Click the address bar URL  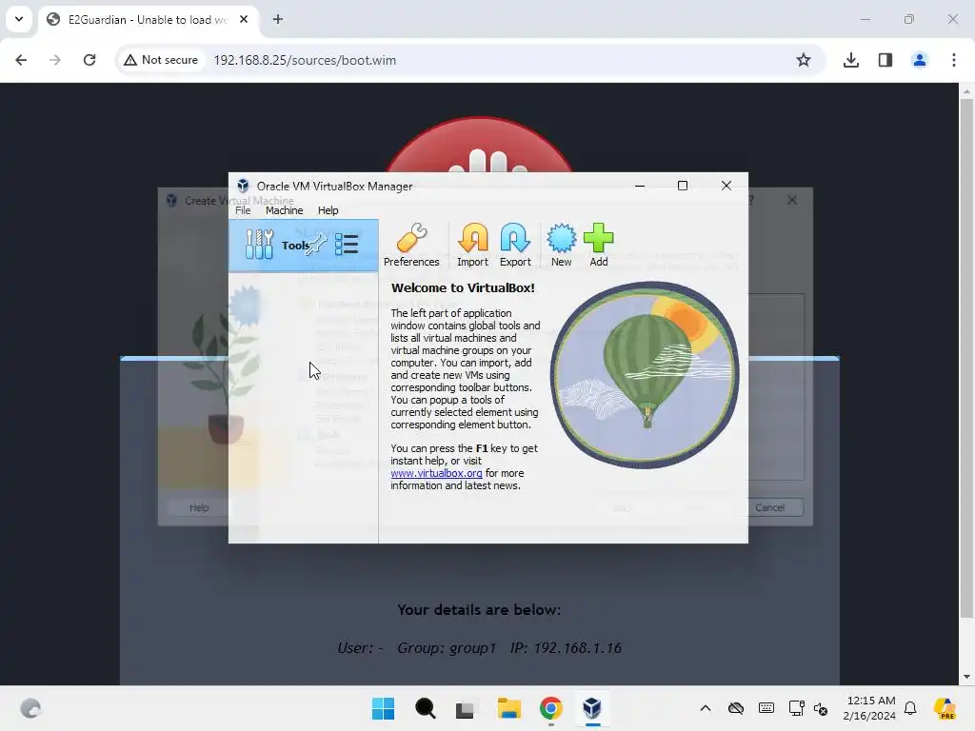tap(305, 60)
